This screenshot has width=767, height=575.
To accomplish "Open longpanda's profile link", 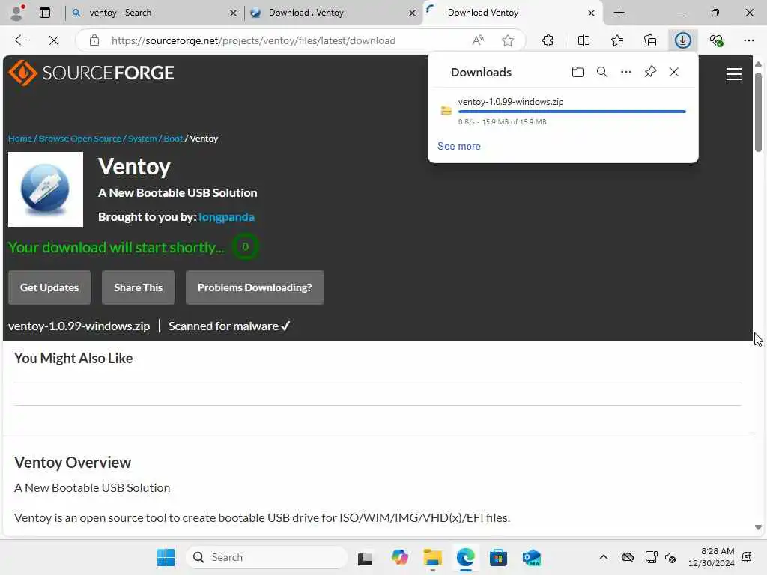I will click(226, 216).
